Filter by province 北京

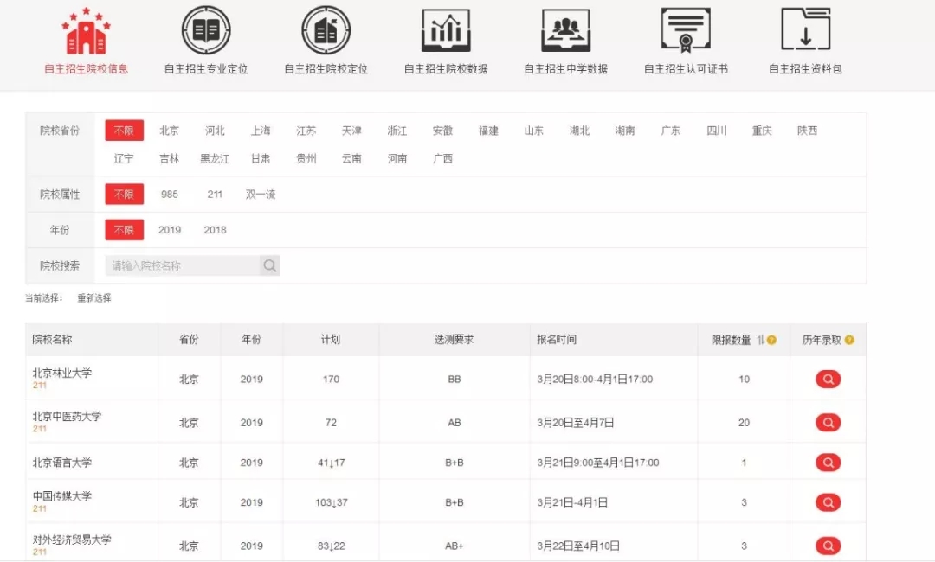[x=169, y=131]
